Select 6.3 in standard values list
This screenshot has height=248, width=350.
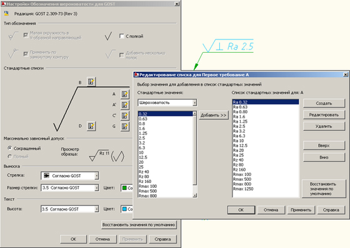pos(165,148)
